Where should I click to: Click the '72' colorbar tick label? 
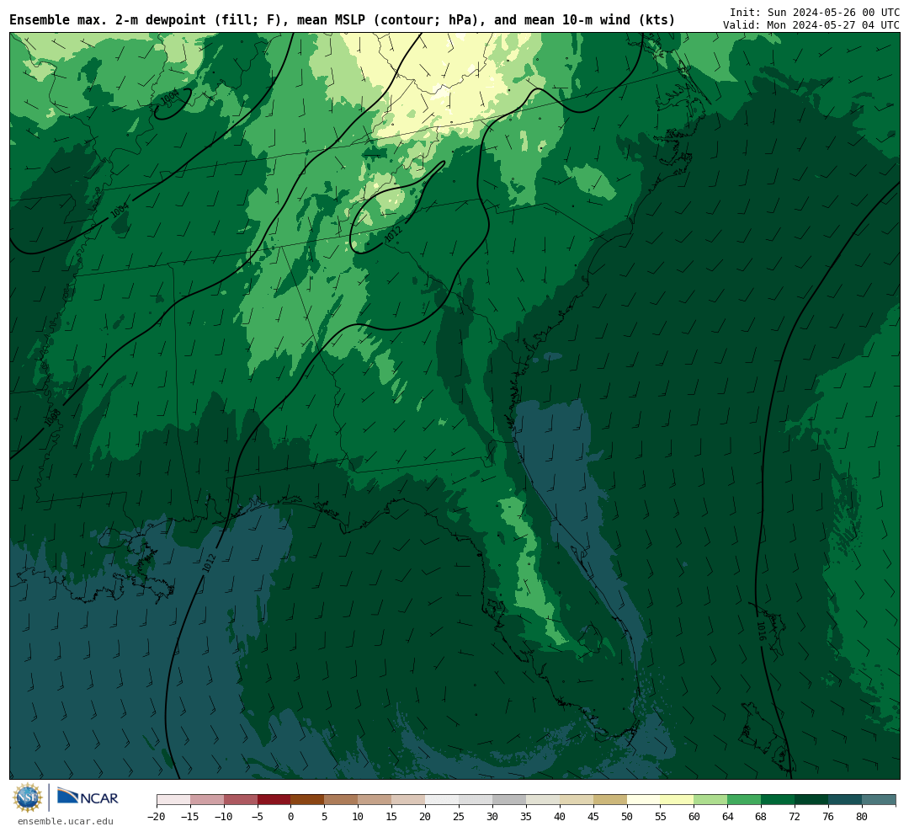[x=795, y=817]
